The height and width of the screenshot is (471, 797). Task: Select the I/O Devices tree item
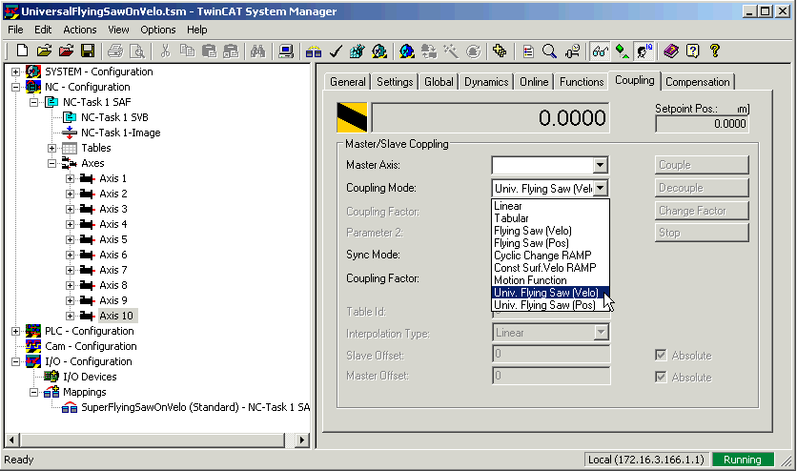pyautogui.click(x=90, y=377)
